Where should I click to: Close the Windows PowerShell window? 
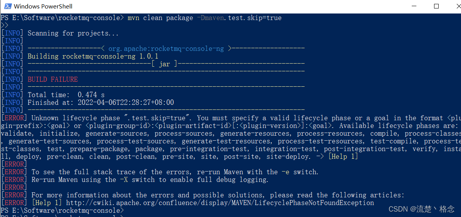(x=454, y=6)
